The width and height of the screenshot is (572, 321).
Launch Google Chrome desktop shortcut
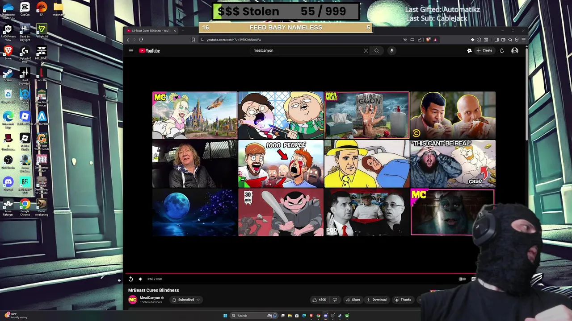pos(25,207)
